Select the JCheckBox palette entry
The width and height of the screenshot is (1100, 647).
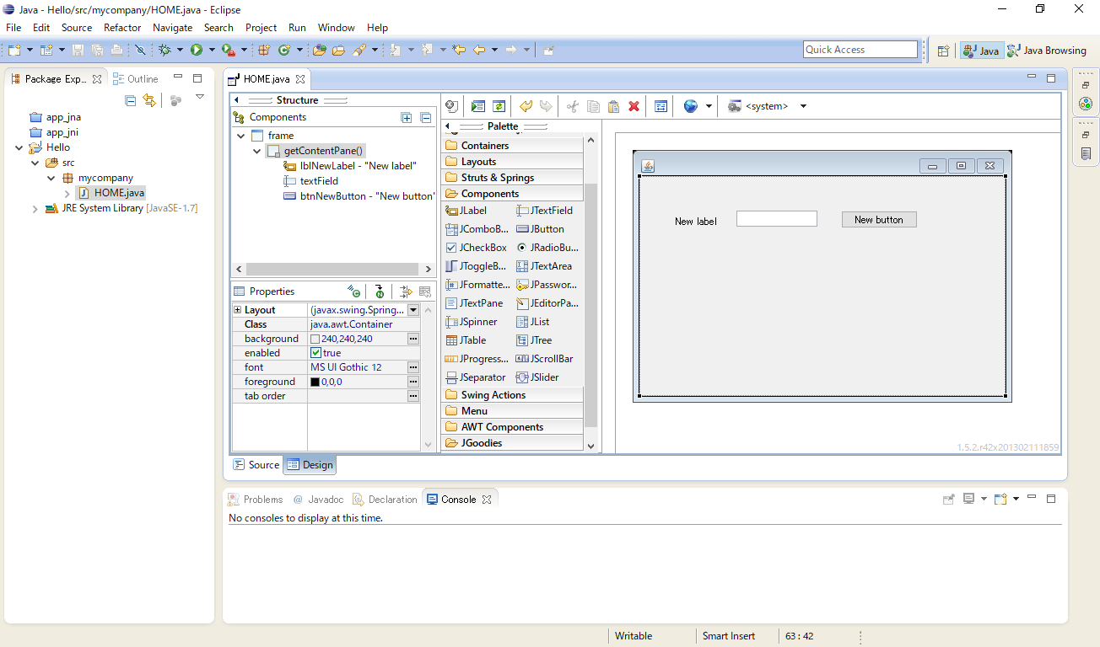[476, 247]
